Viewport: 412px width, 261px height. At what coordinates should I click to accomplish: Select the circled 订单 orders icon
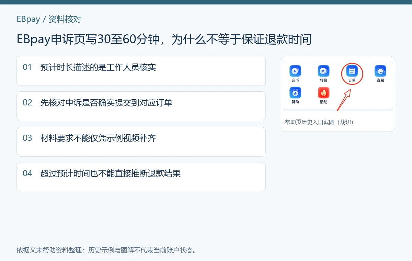pyautogui.click(x=352, y=71)
